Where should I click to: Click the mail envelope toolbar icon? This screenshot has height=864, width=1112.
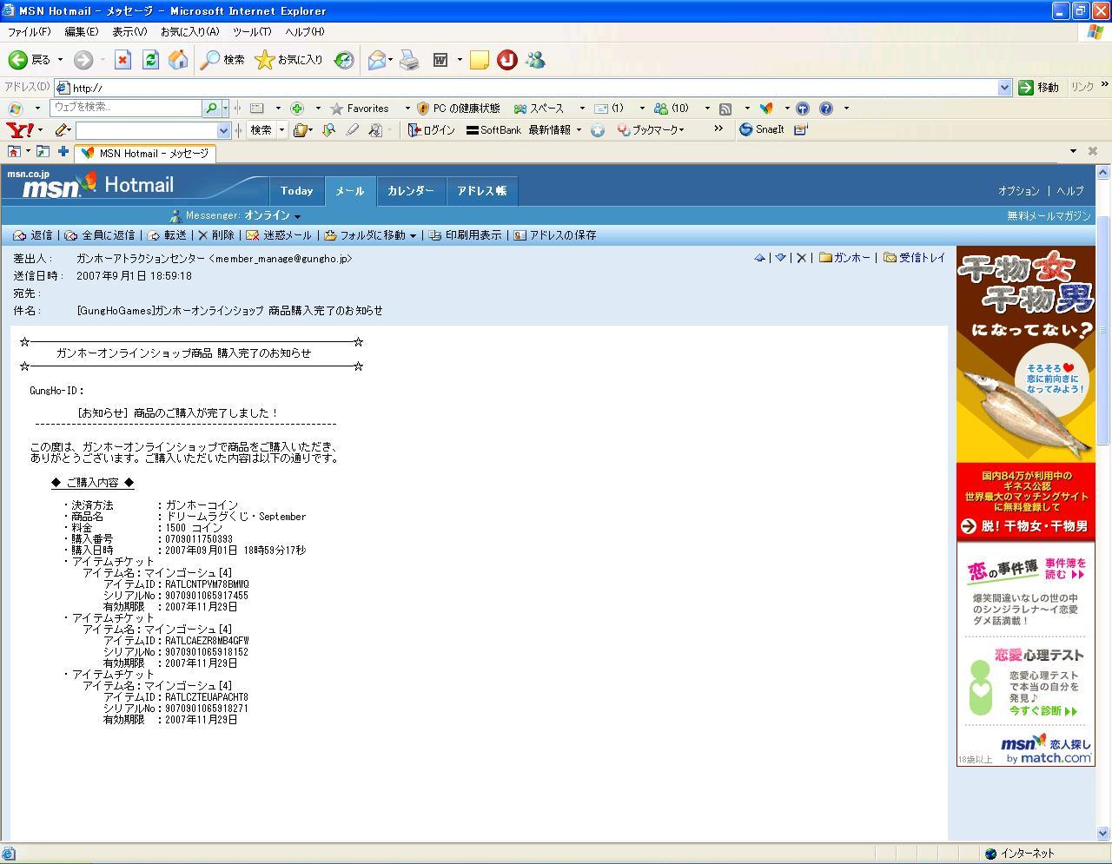376,60
